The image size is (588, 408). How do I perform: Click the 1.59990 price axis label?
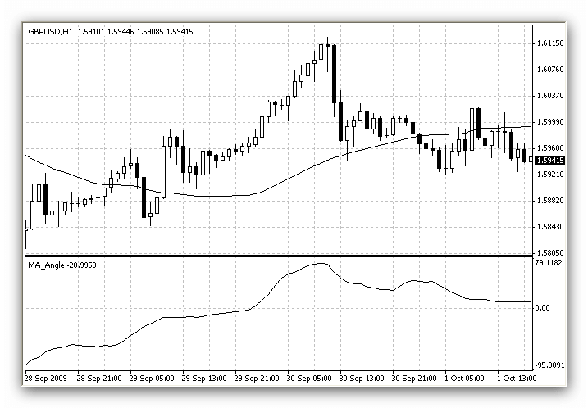pos(550,122)
